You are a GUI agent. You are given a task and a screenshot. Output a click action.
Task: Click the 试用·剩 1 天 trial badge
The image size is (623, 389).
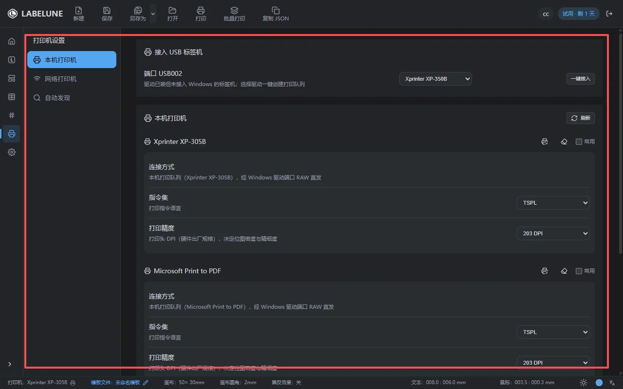point(579,14)
